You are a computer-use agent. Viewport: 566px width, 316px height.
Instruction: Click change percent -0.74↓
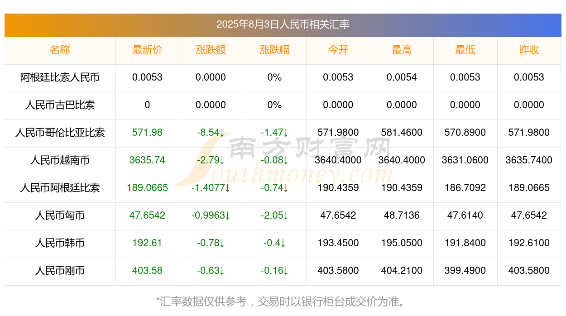(x=274, y=188)
